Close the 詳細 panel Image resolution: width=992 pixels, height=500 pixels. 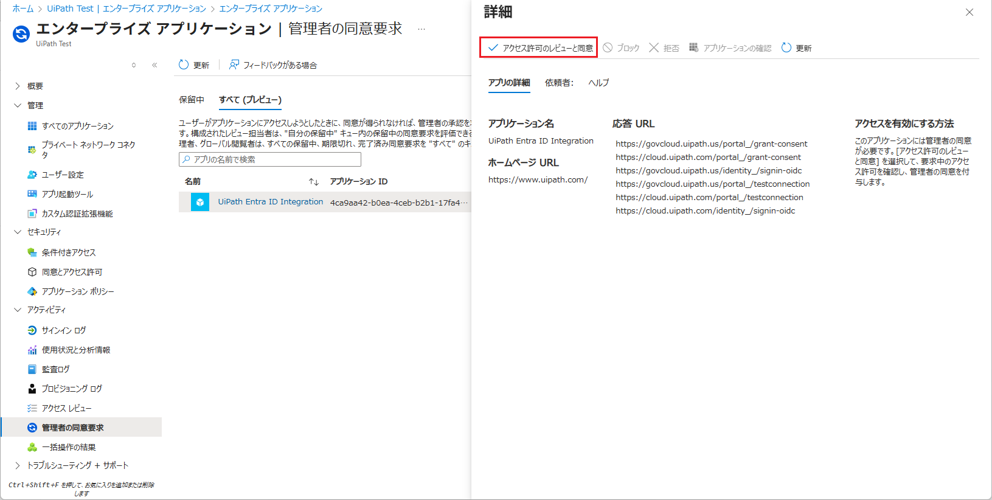[969, 12]
